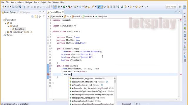The width and height of the screenshot is (188, 105).
Task: Click Collapse All in Project Explorer
Action: click(32, 17)
